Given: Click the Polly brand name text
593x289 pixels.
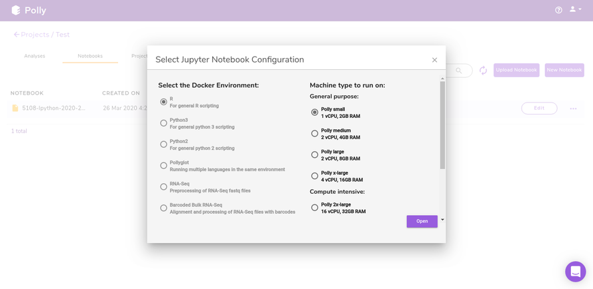Looking at the screenshot, I should click(x=35, y=11).
